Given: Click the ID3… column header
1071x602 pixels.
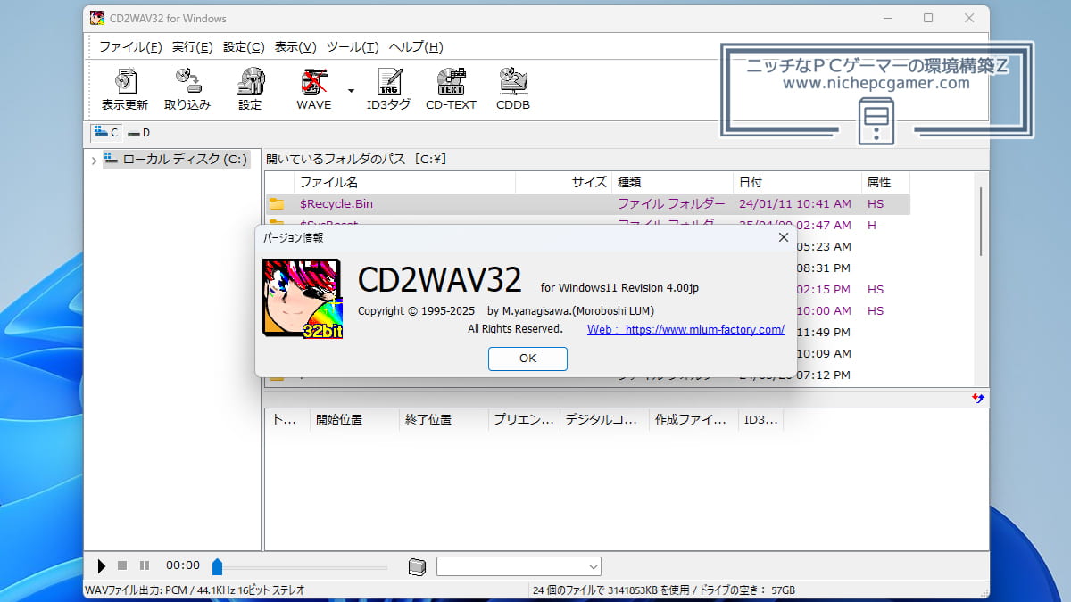Looking at the screenshot, I should tap(760, 420).
